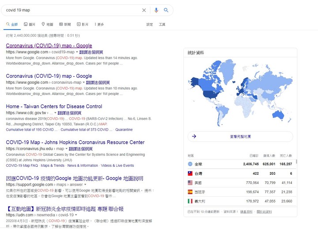
Task: Open the 關於此資料 about this data link
Action: tap(264, 212)
